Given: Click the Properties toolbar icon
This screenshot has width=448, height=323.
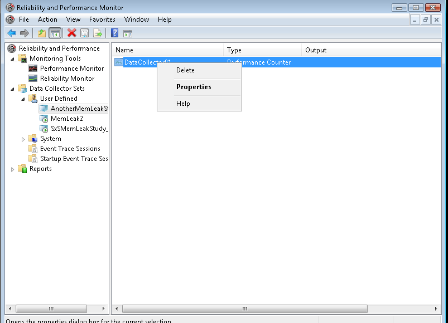Looking at the screenshot, I should [84, 33].
